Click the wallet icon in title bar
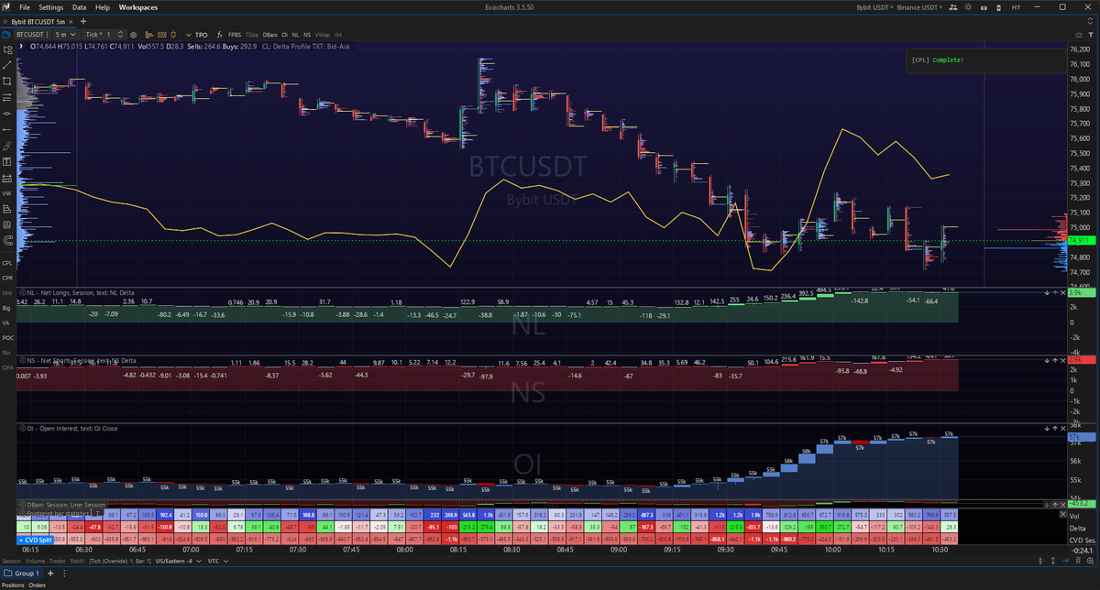The image size is (1100, 590). 984,8
